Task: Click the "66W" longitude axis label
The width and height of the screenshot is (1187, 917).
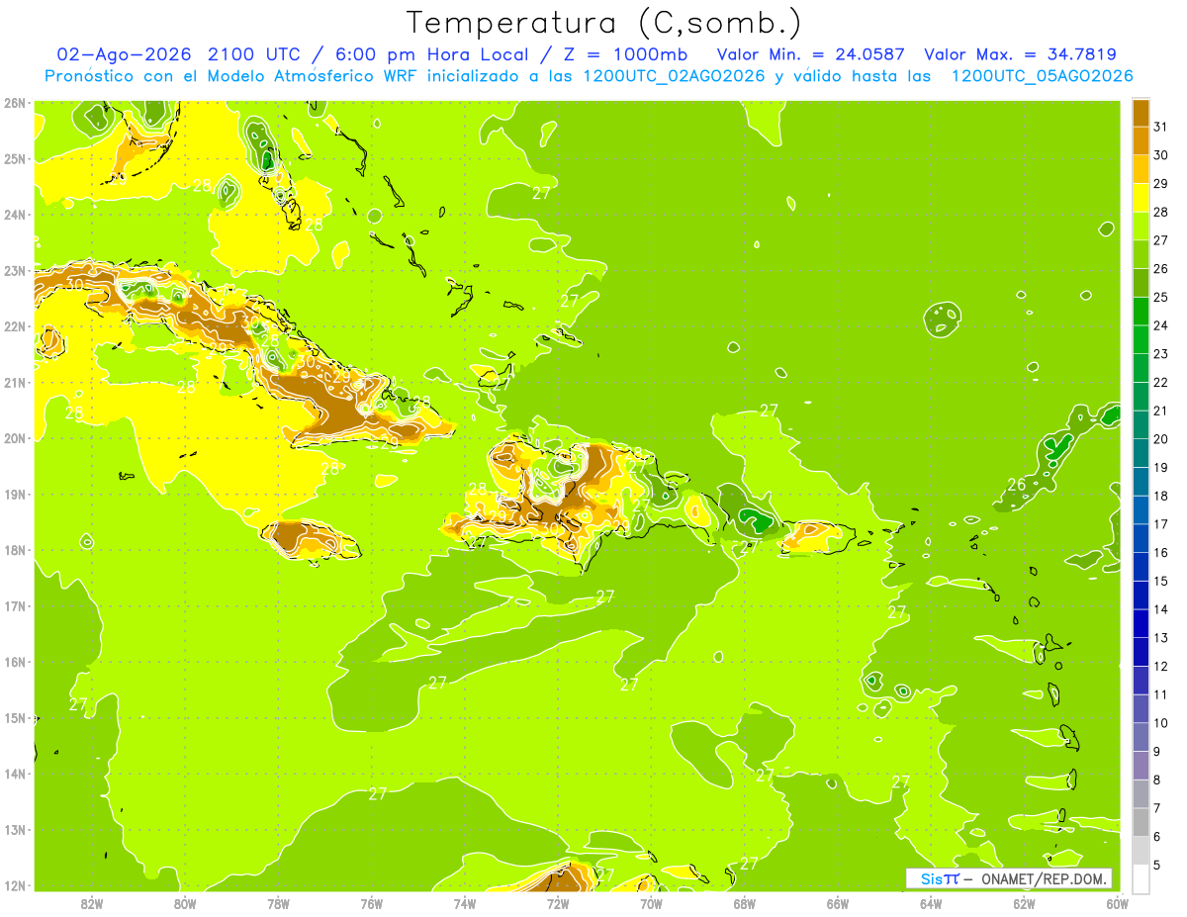Action: pyautogui.click(x=838, y=903)
